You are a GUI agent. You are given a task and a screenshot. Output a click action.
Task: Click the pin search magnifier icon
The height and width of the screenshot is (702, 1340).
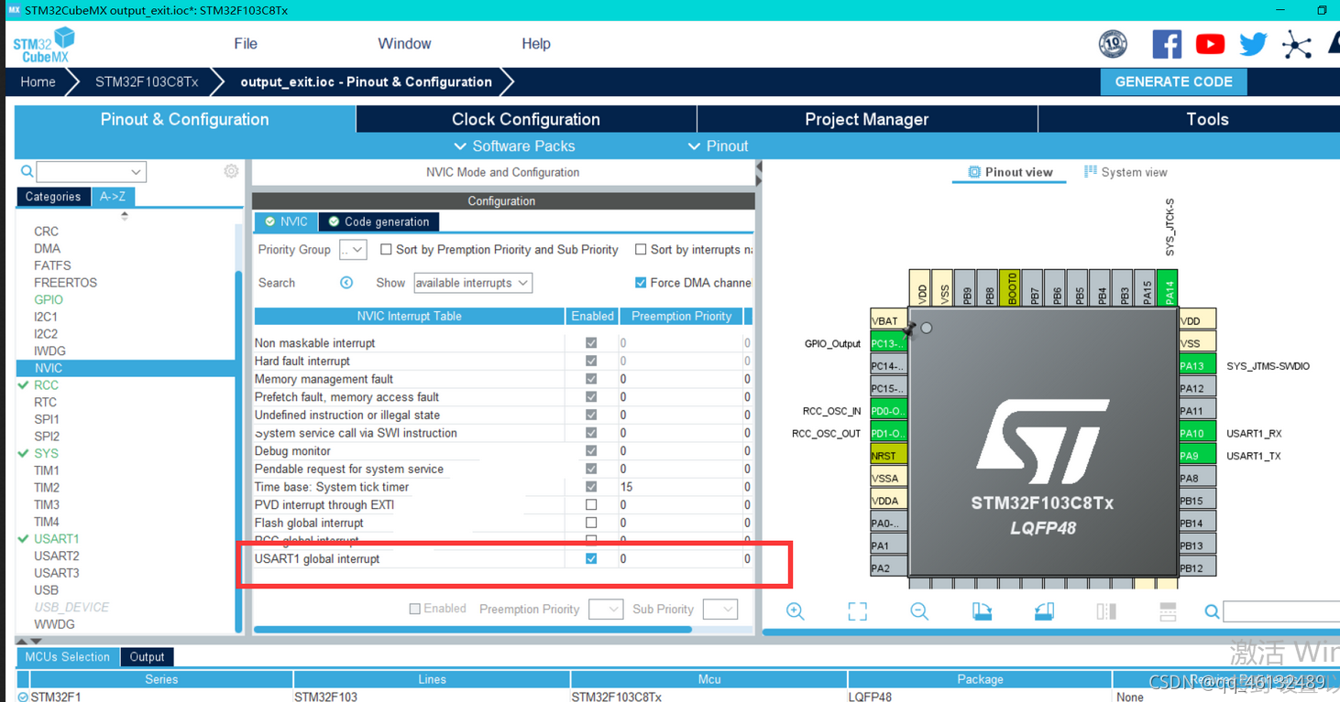pyautogui.click(x=1212, y=611)
